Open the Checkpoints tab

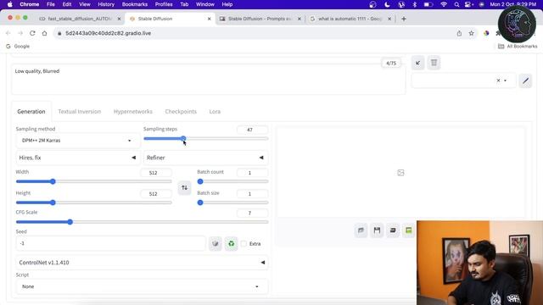click(x=181, y=111)
